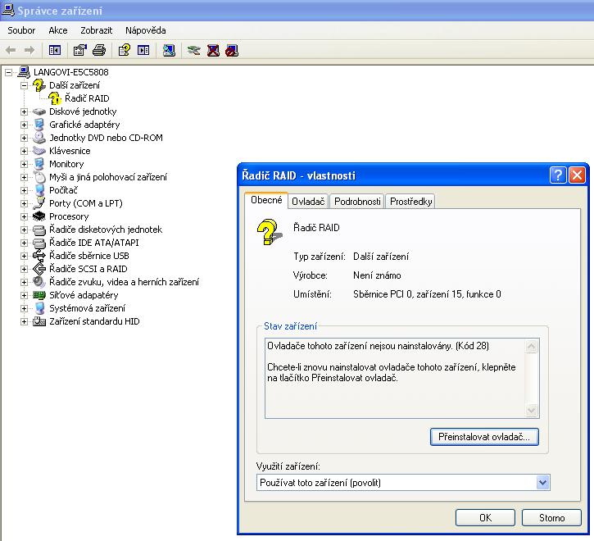This screenshot has height=541, width=594.
Task: Select the Řadič RAID device icon in tree
Action: 55,98
